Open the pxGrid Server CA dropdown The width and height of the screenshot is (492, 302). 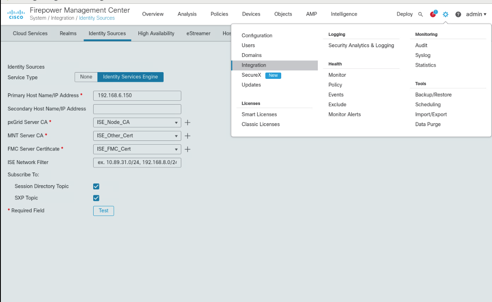pos(137,122)
